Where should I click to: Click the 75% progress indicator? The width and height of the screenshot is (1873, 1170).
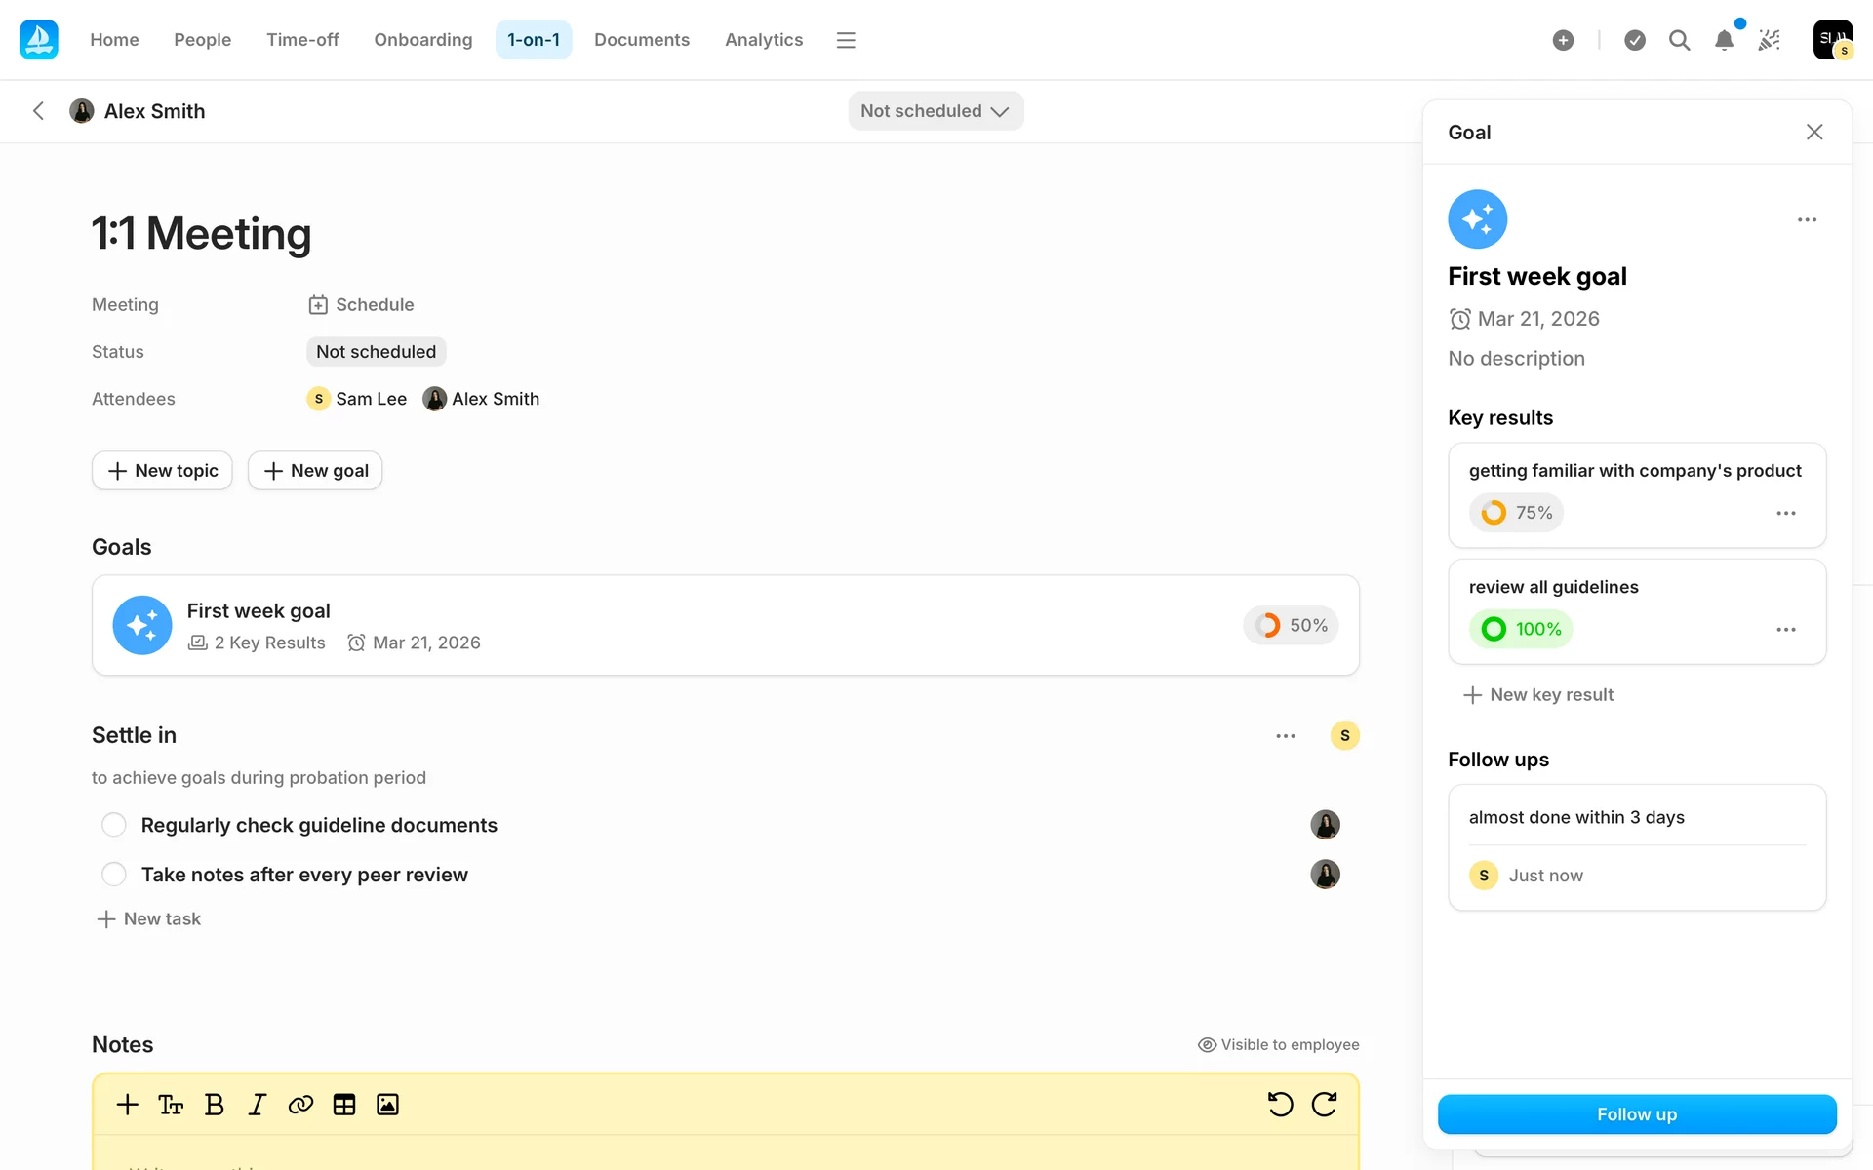[x=1516, y=513]
